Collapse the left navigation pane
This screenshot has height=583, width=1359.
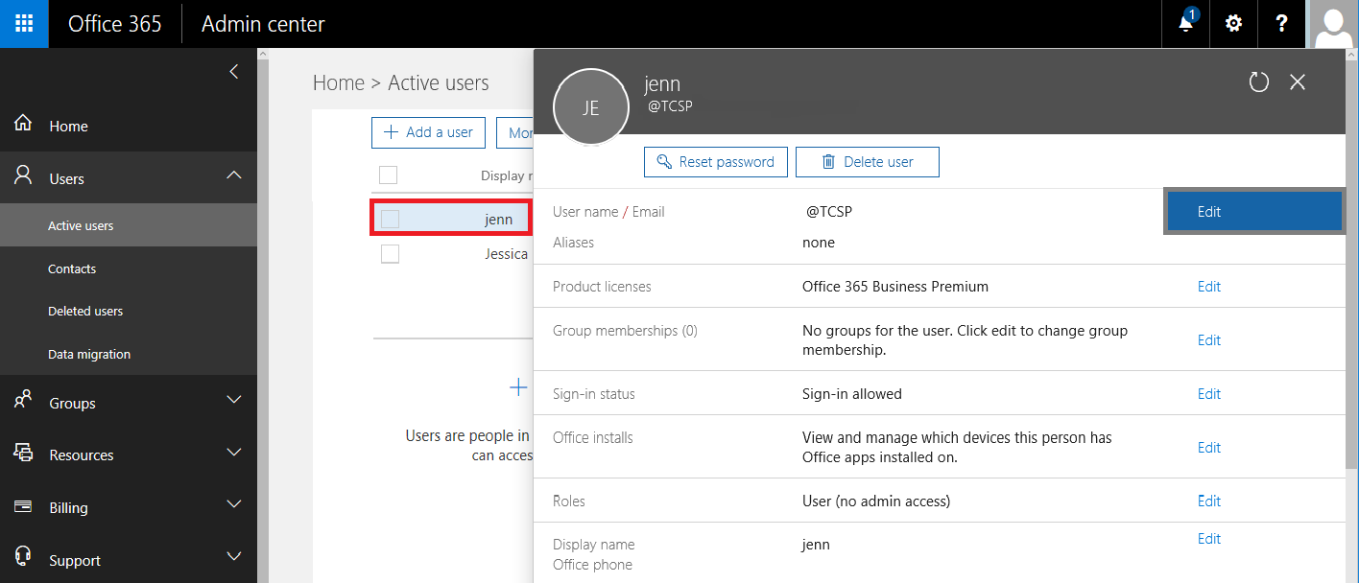click(x=233, y=72)
